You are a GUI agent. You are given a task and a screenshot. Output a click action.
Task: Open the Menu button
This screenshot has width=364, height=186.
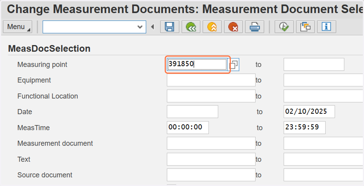click(x=17, y=27)
